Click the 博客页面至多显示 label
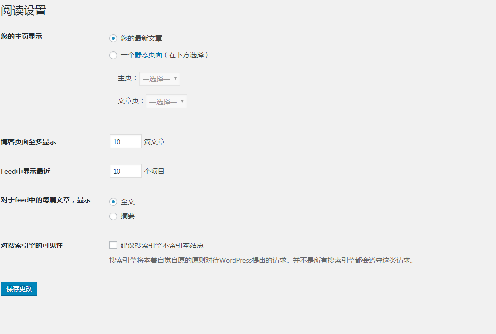This screenshot has height=334, width=496. pos(29,142)
